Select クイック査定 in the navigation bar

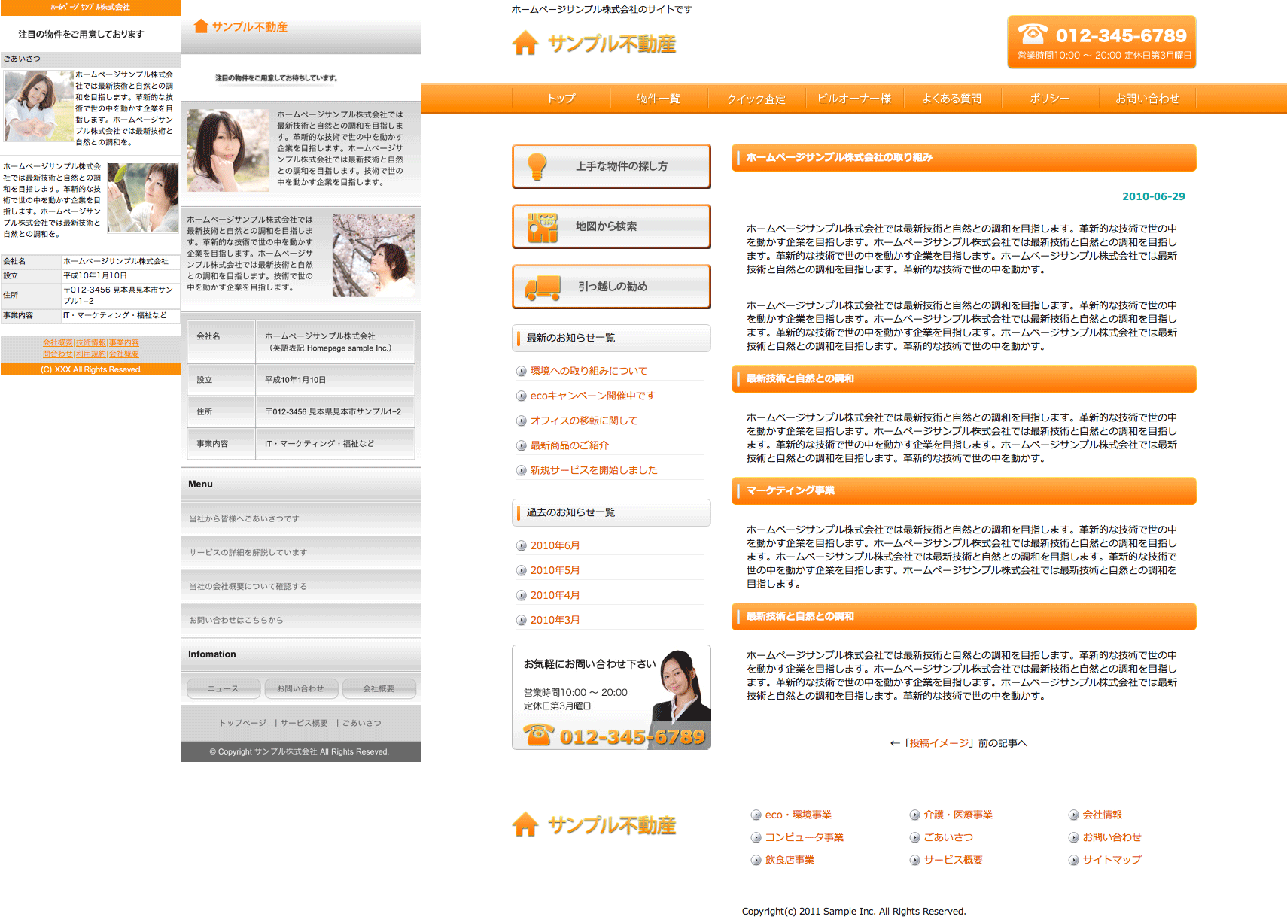click(x=756, y=99)
